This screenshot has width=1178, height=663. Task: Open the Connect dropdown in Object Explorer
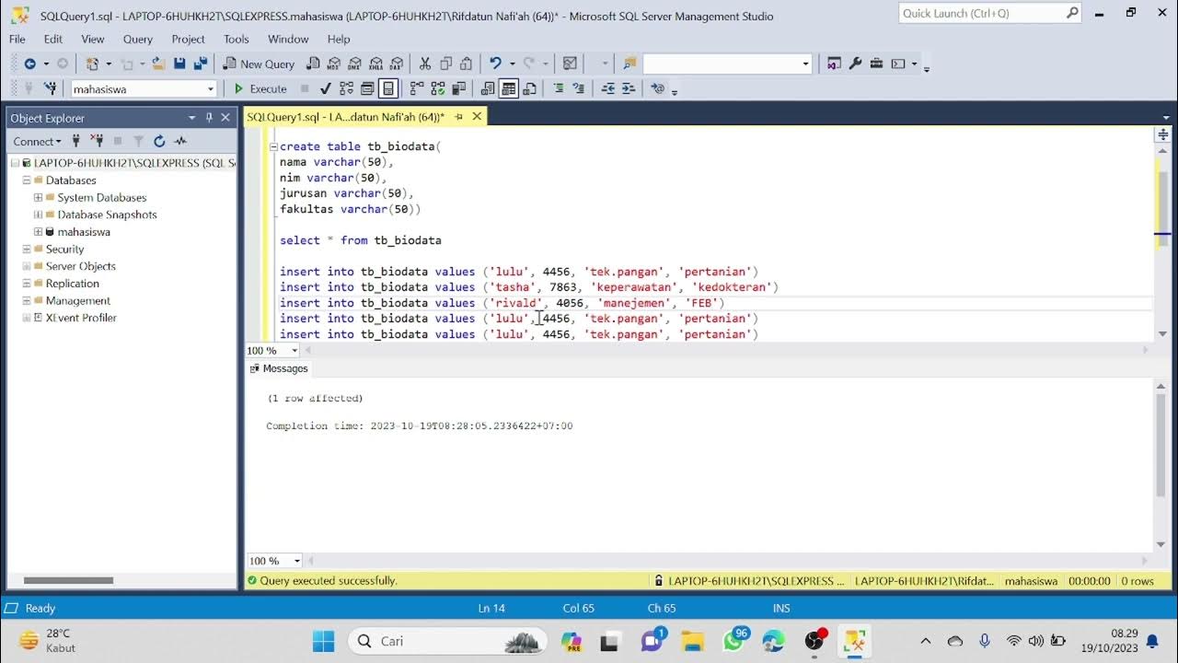click(37, 141)
